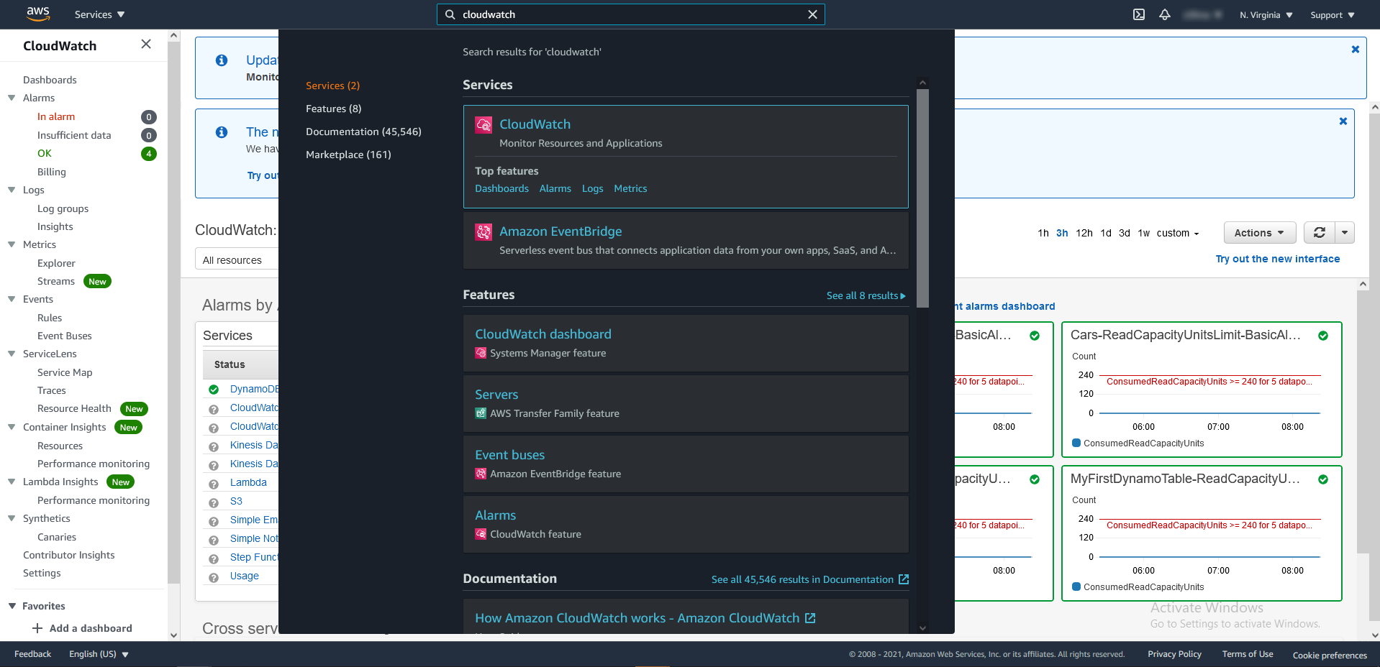Collapse the Favorites section
The image size is (1380, 667).
(x=12, y=606)
